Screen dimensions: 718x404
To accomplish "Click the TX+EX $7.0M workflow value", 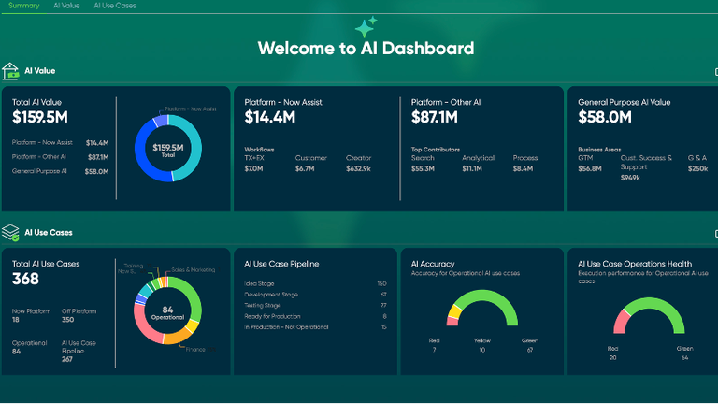I will click(253, 169).
